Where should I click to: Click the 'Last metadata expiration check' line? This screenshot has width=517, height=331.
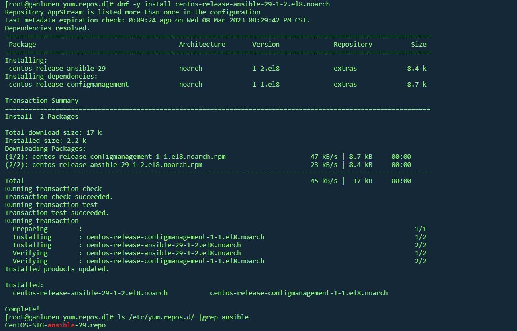tap(157, 20)
